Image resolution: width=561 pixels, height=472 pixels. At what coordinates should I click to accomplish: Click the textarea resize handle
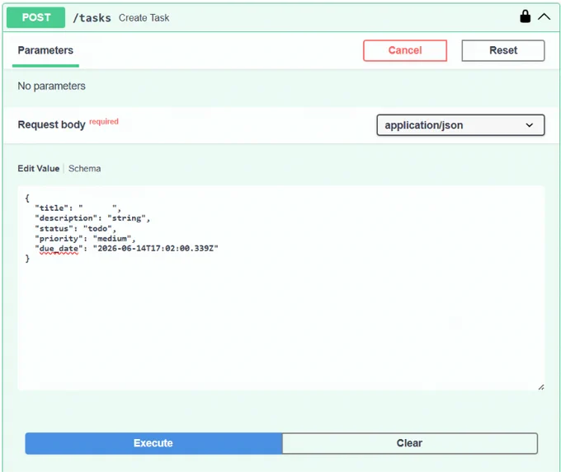541,387
